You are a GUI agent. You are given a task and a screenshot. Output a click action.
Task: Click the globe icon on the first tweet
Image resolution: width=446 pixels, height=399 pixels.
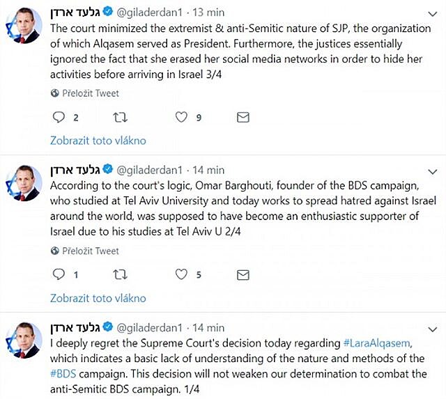pyautogui.click(x=54, y=93)
